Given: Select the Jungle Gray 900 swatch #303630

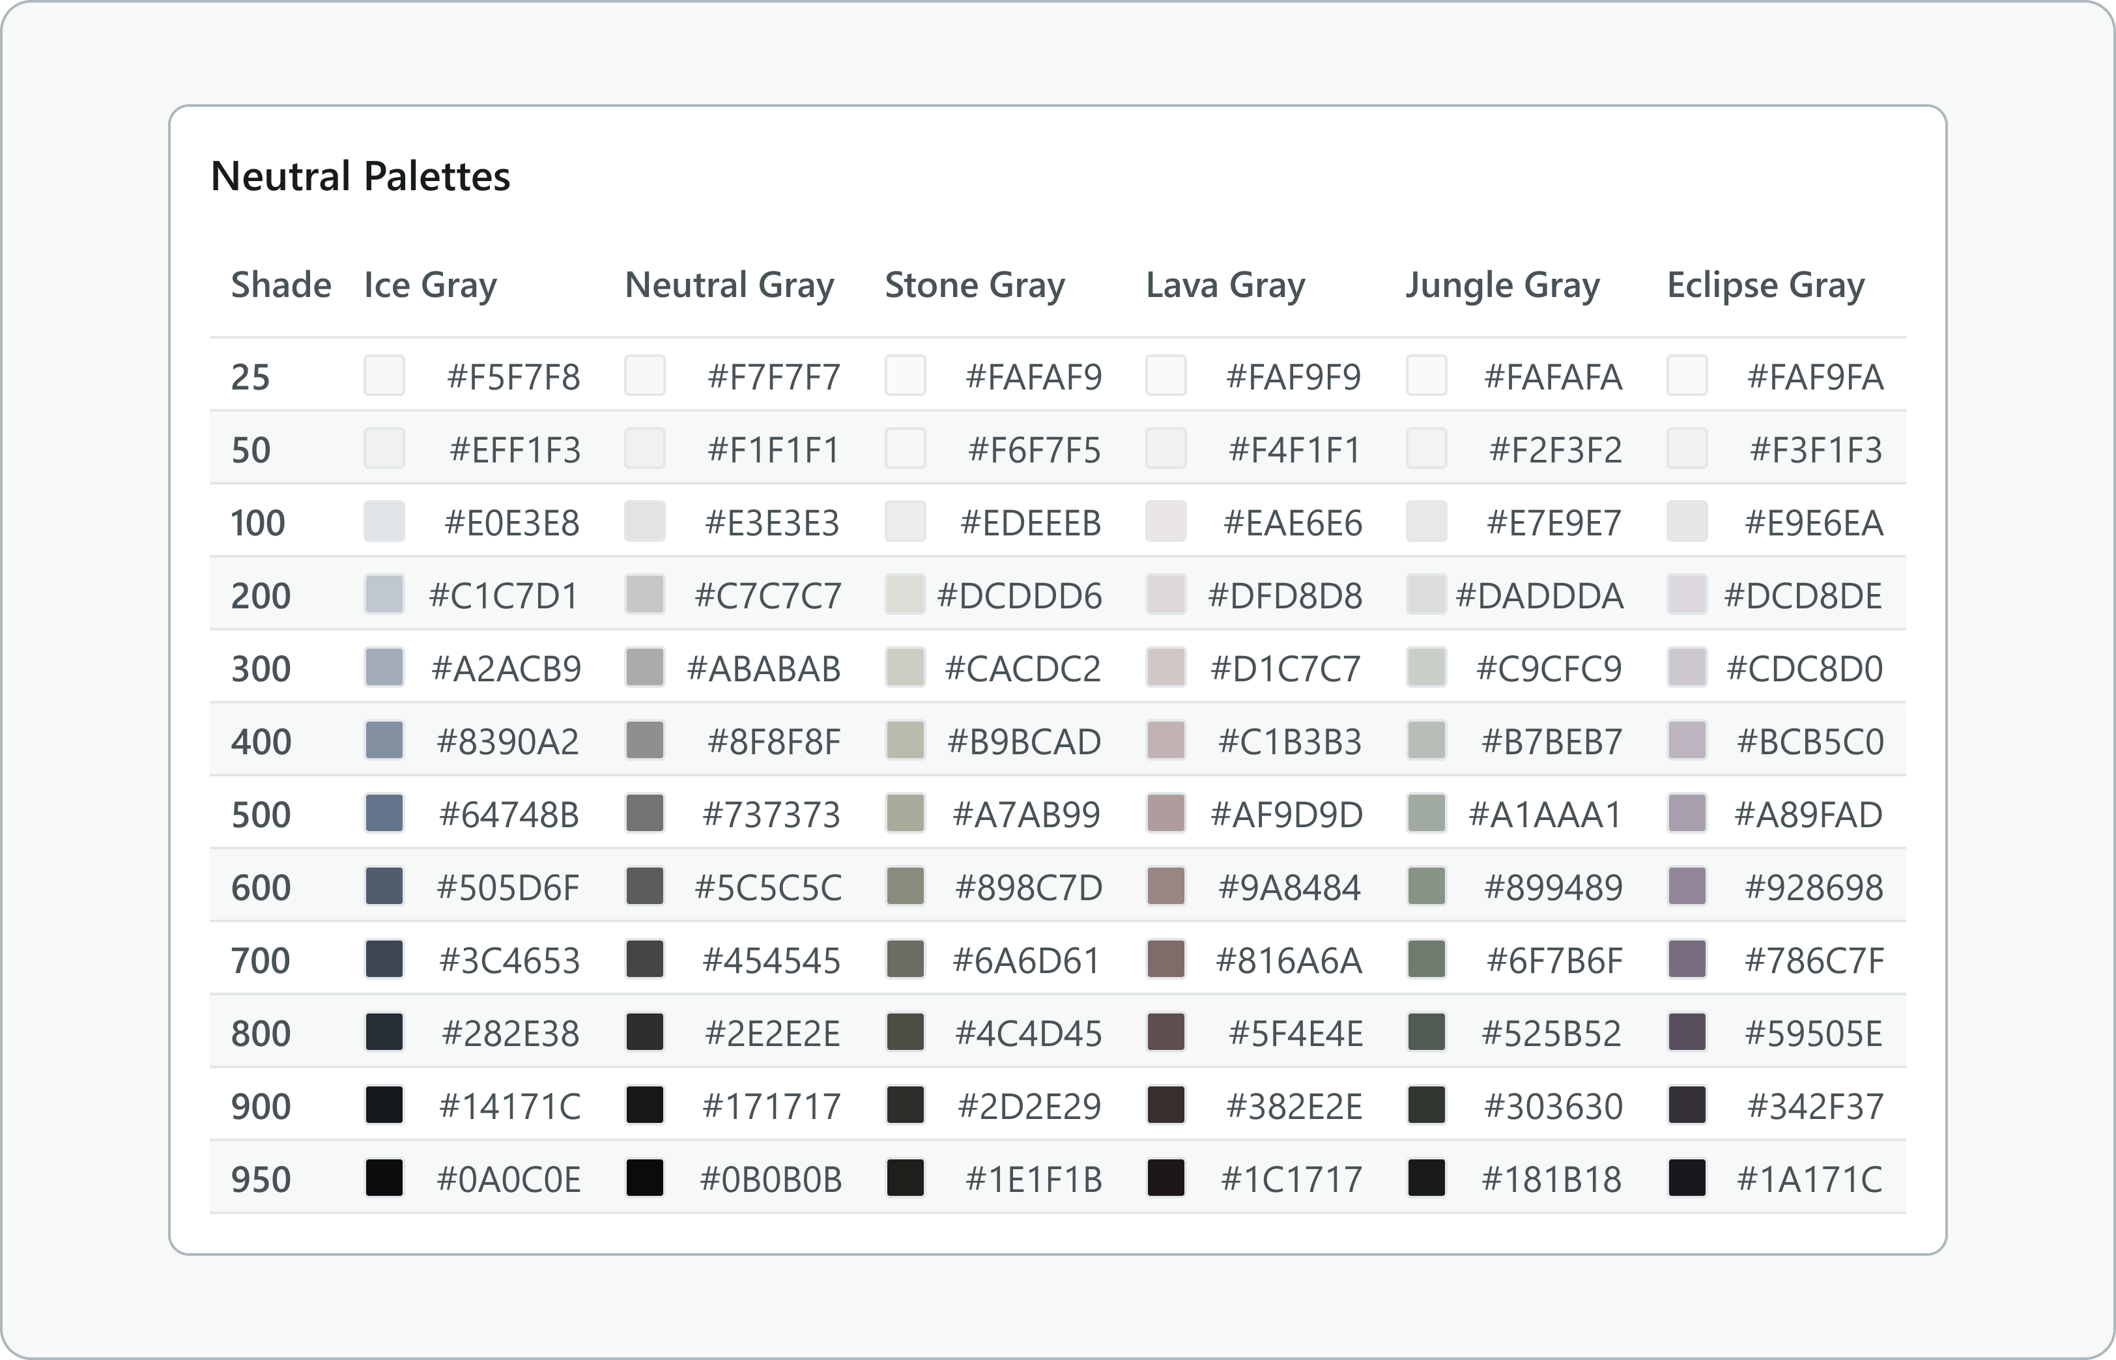Looking at the screenshot, I should 1426,1105.
